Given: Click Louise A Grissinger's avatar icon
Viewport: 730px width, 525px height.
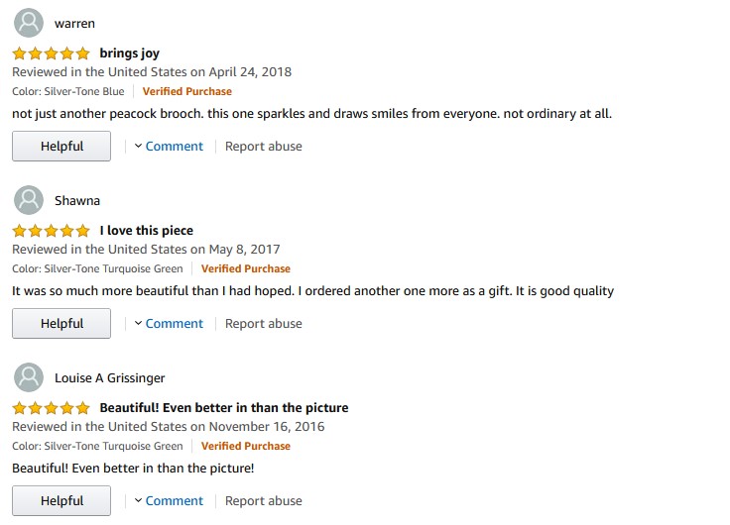Looking at the screenshot, I should coord(29,377).
